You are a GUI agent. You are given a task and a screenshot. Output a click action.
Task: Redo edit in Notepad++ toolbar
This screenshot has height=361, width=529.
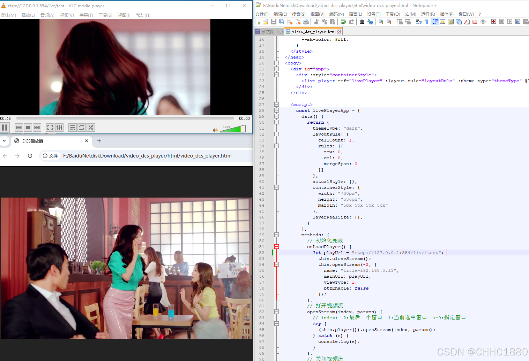pyautogui.click(x=351, y=22)
